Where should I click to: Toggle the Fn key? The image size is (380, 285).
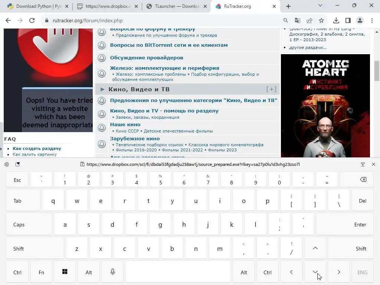(41, 272)
